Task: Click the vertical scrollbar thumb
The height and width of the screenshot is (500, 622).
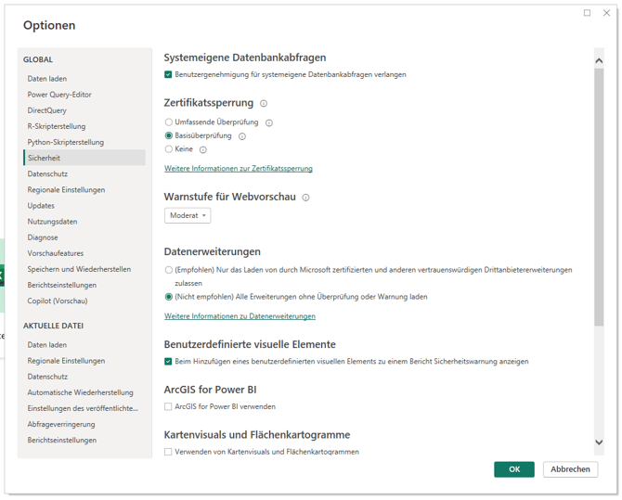Action: (x=599, y=197)
